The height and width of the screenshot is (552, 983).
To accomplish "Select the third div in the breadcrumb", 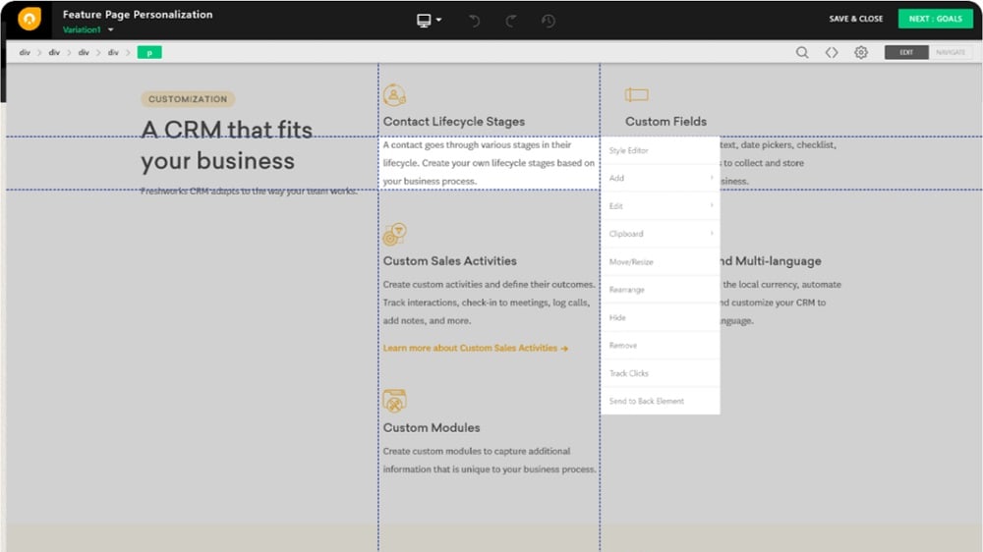I will coord(84,53).
